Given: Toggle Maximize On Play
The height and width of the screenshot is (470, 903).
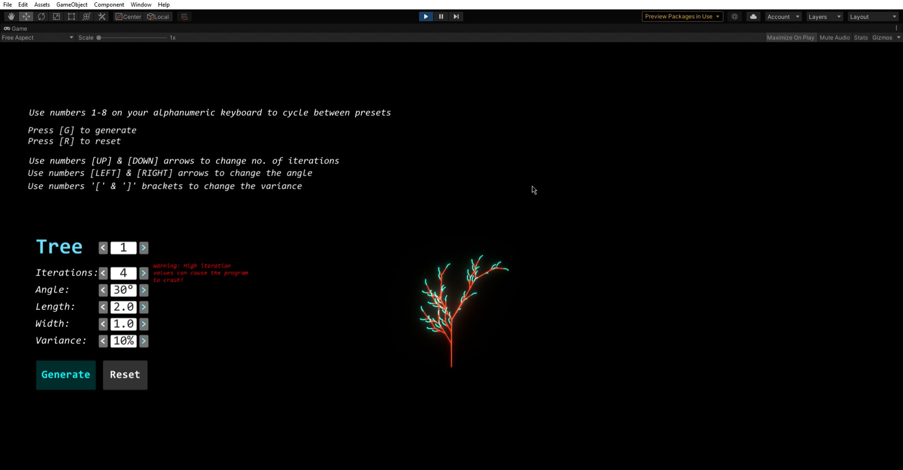Looking at the screenshot, I should coord(791,38).
